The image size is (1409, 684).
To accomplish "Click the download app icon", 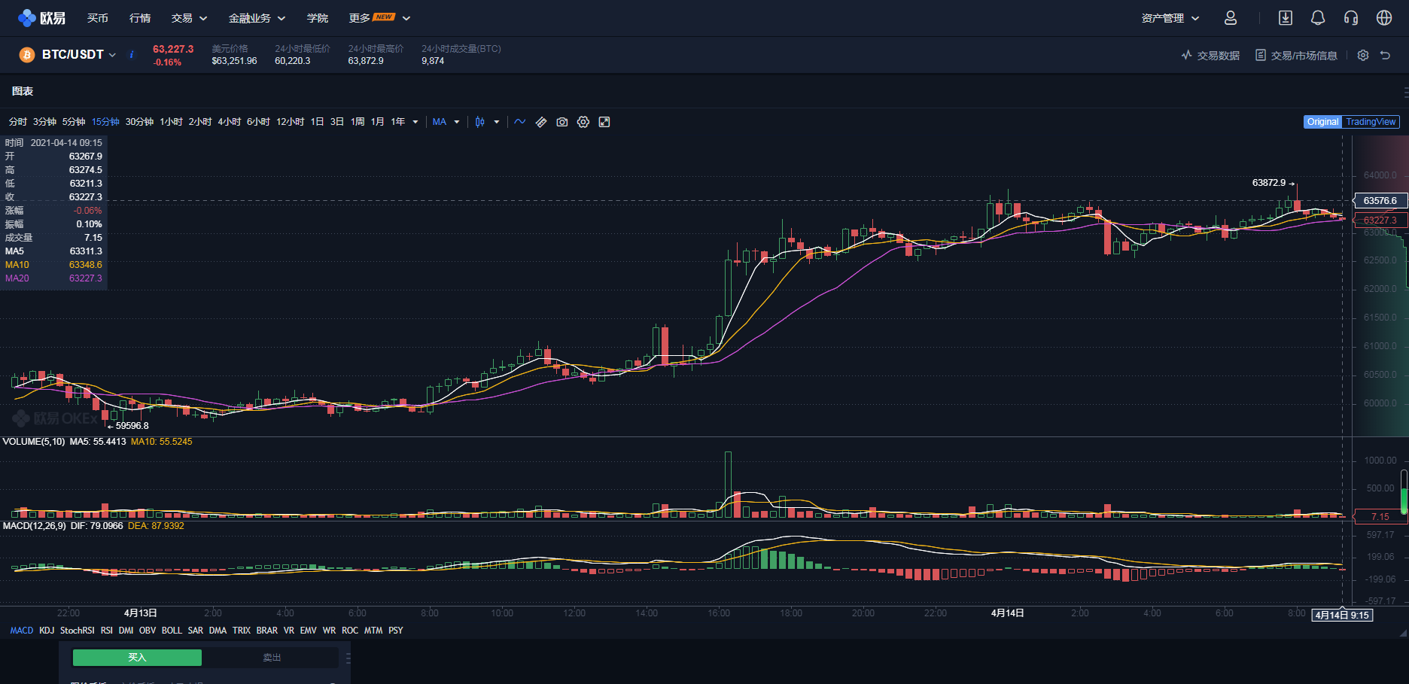I will (x=1286, y=18).
